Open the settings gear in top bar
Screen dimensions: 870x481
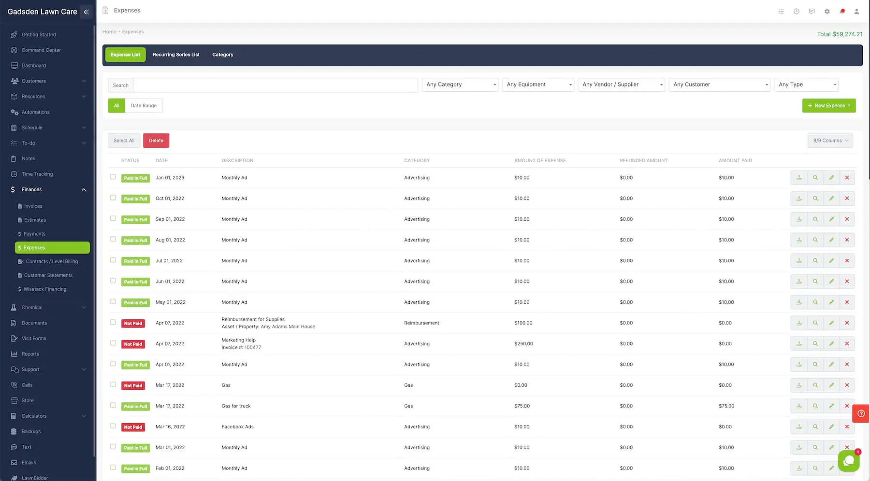click(x=827, y=11)
